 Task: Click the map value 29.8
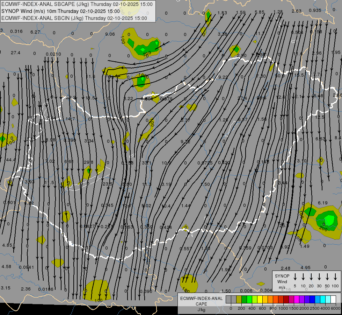pos(88,162)
